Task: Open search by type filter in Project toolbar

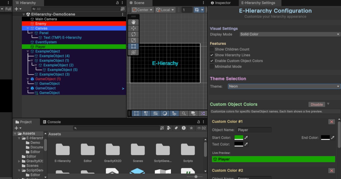Action: click(x=169, y=128)
